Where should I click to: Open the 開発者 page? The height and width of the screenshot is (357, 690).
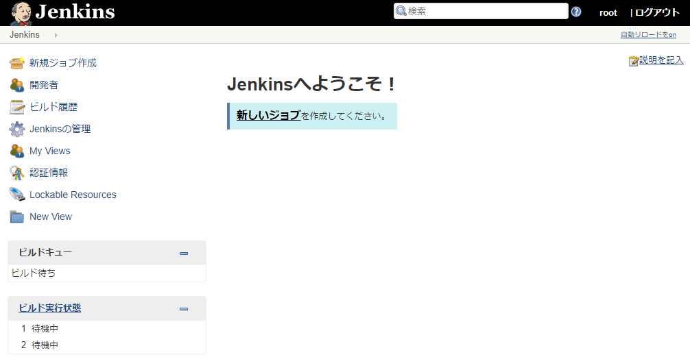[44, 85]
